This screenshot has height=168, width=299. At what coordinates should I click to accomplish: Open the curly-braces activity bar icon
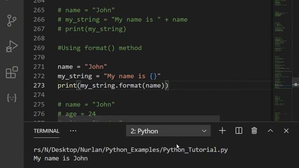12,98
